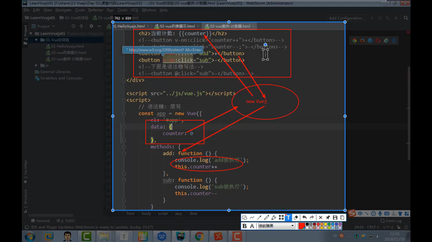Open Chrome browser preview icon in editor
The image size is (432, 242).
click(x=355, y=41)
